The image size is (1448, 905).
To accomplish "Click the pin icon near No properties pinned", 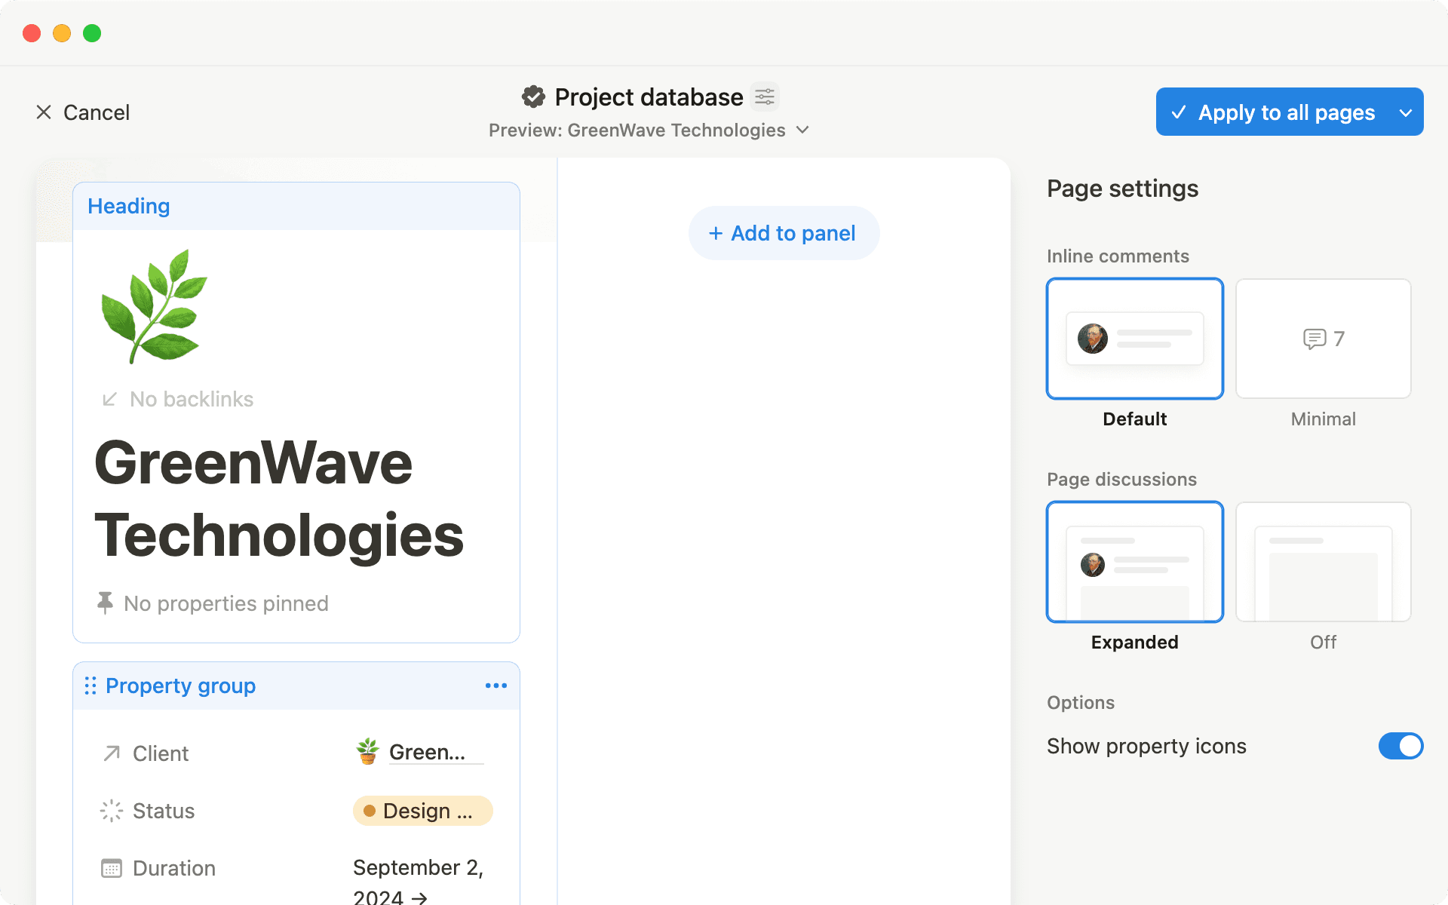I will 105,603.
